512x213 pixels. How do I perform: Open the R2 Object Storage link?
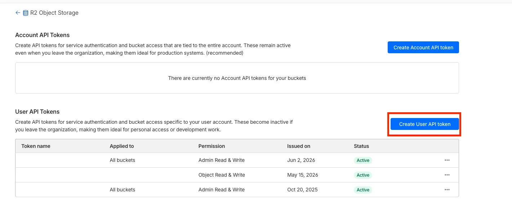[x=54, y=13]
